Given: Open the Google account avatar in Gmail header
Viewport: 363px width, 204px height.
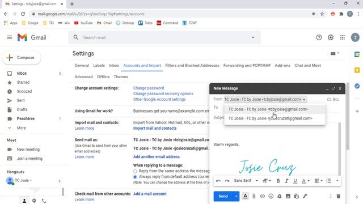Looking at the screenshot, I should point(355,37).
